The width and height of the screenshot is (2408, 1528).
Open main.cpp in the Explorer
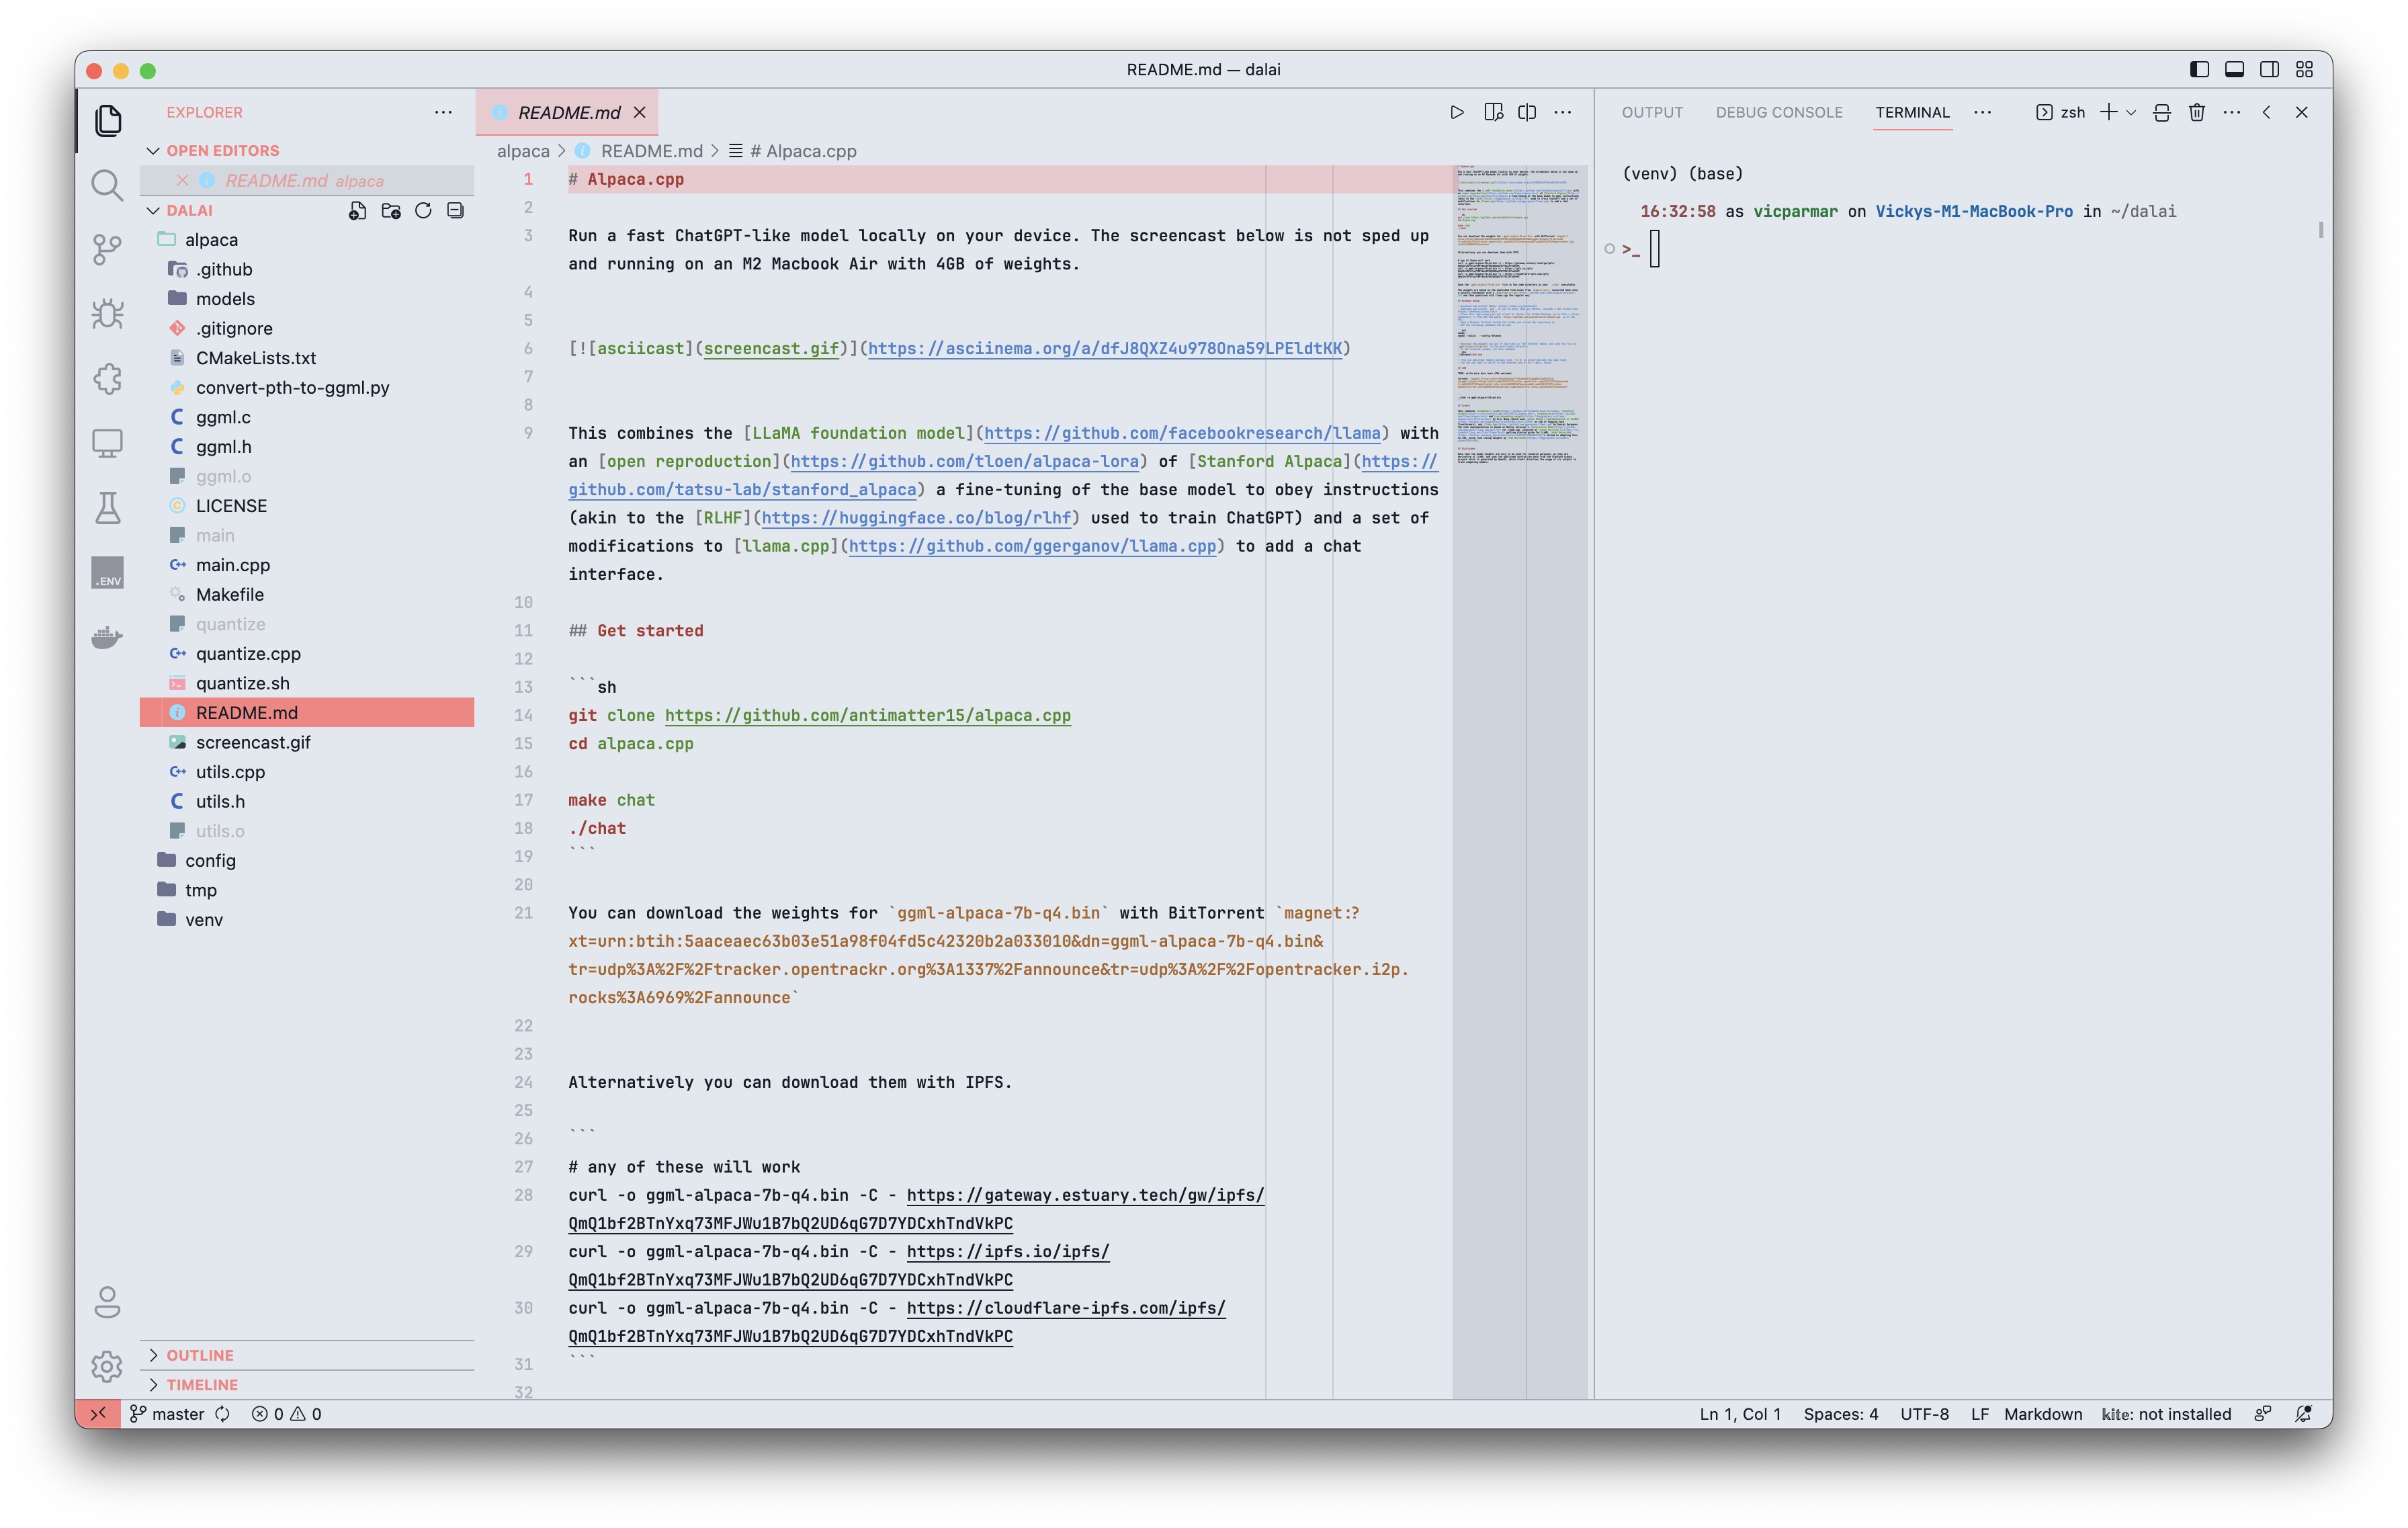pos(306,565)
